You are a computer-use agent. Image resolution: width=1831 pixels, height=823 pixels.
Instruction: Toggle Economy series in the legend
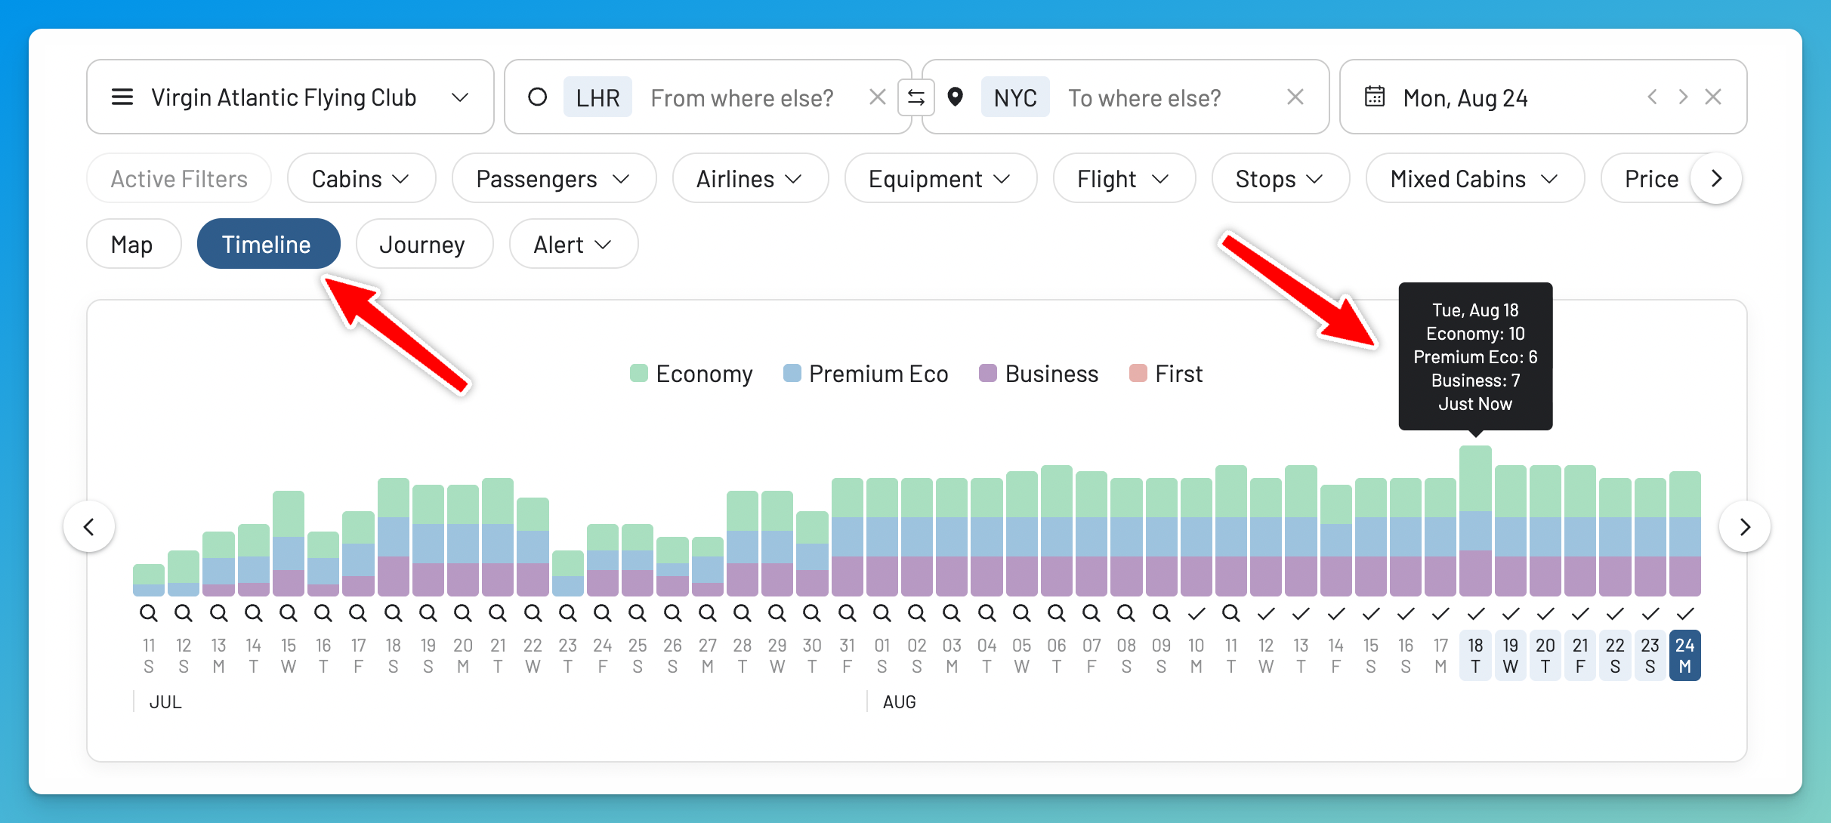pyautogui.click(x=691, y=374)
